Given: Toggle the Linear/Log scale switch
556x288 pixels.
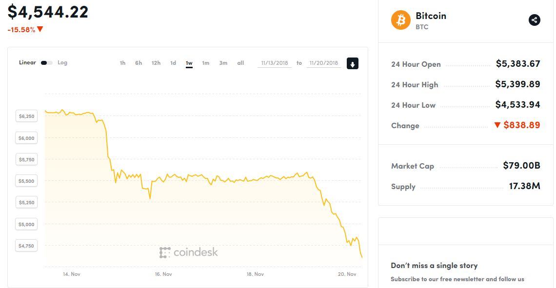Looking at the screenshot, I should [46, 63].
